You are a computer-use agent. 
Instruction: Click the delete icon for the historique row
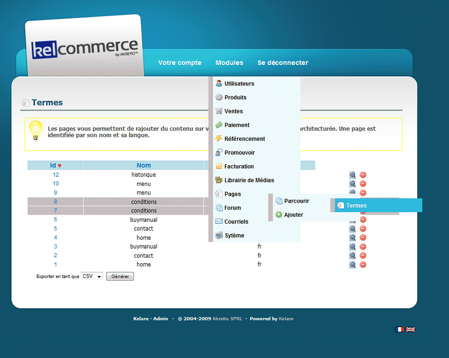[363, 175]
